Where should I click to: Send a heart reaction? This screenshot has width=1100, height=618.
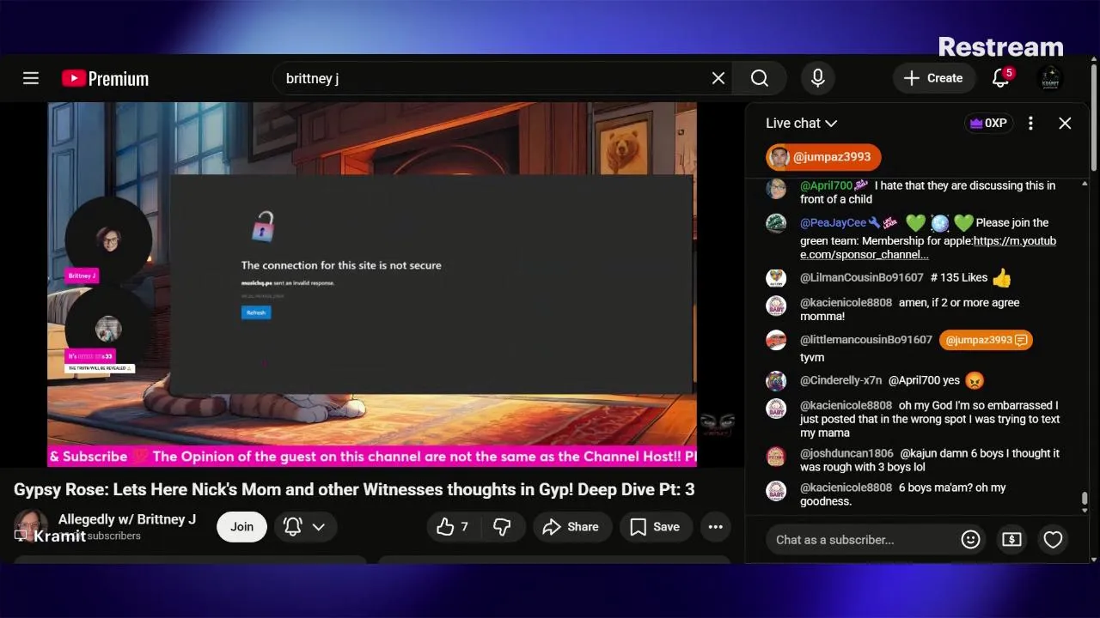[1053, 540]
